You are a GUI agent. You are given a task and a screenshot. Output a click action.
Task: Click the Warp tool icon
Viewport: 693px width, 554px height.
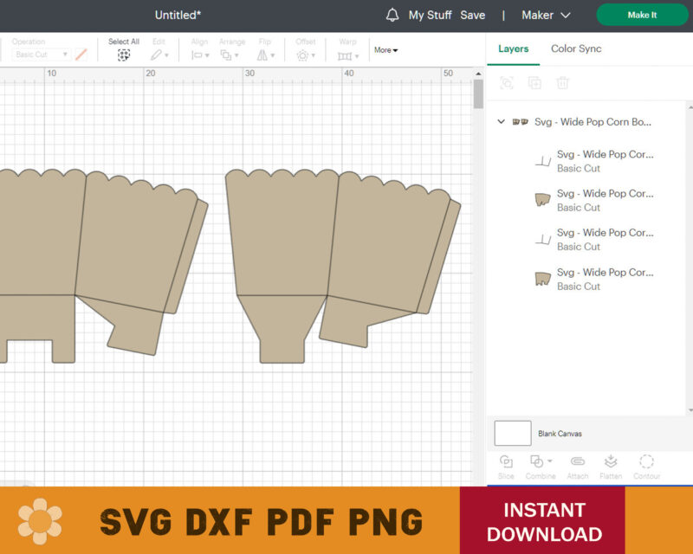[346, 54]
